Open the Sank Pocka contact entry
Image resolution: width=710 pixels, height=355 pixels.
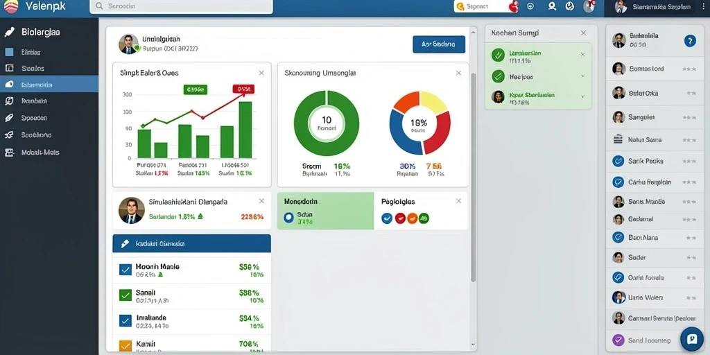click(652, 161)
